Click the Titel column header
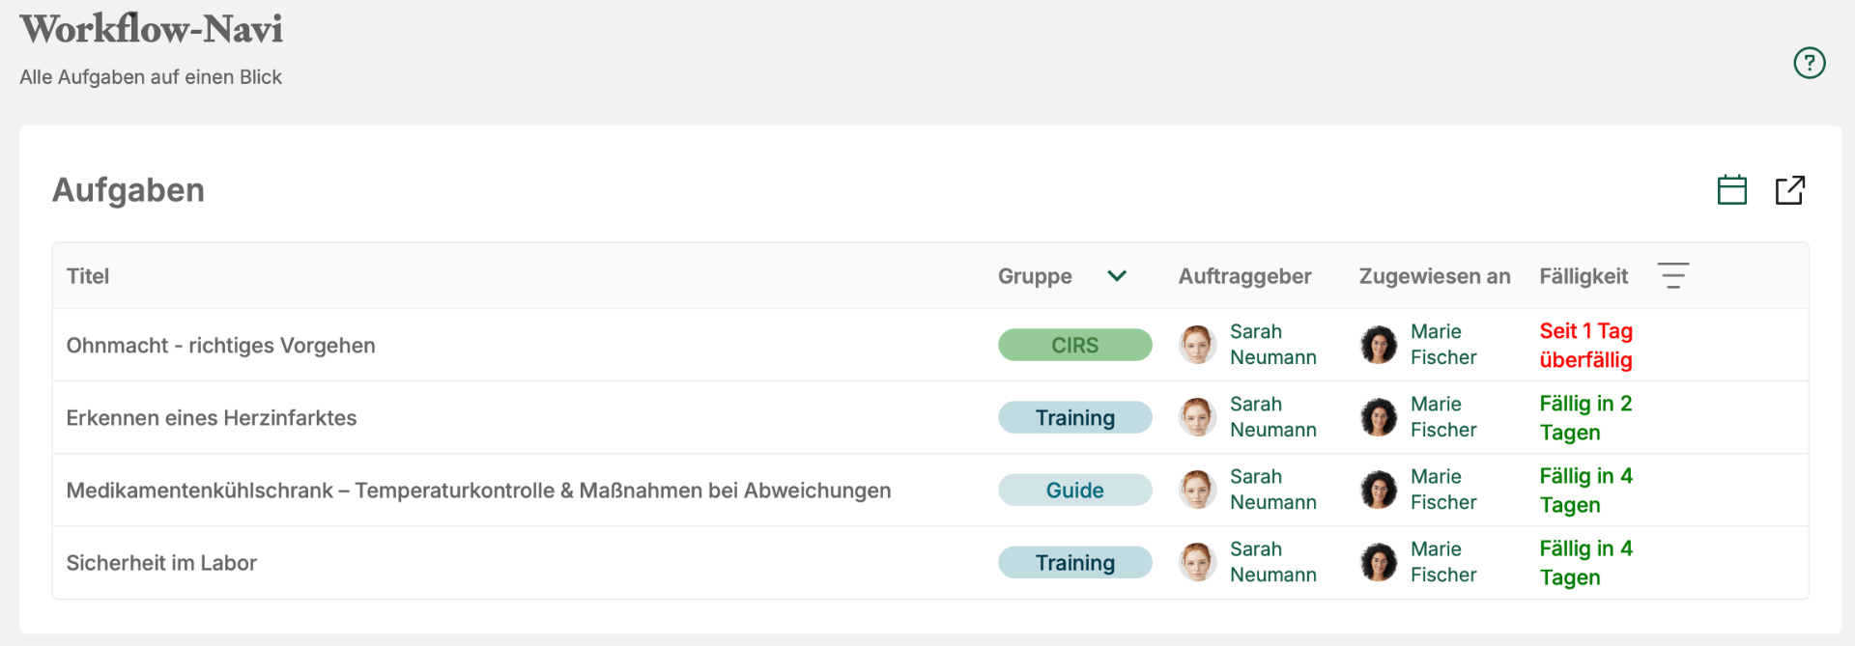 coord(88,276)
